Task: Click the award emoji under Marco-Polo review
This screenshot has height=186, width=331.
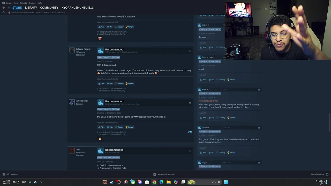Action: pos(100,38)
